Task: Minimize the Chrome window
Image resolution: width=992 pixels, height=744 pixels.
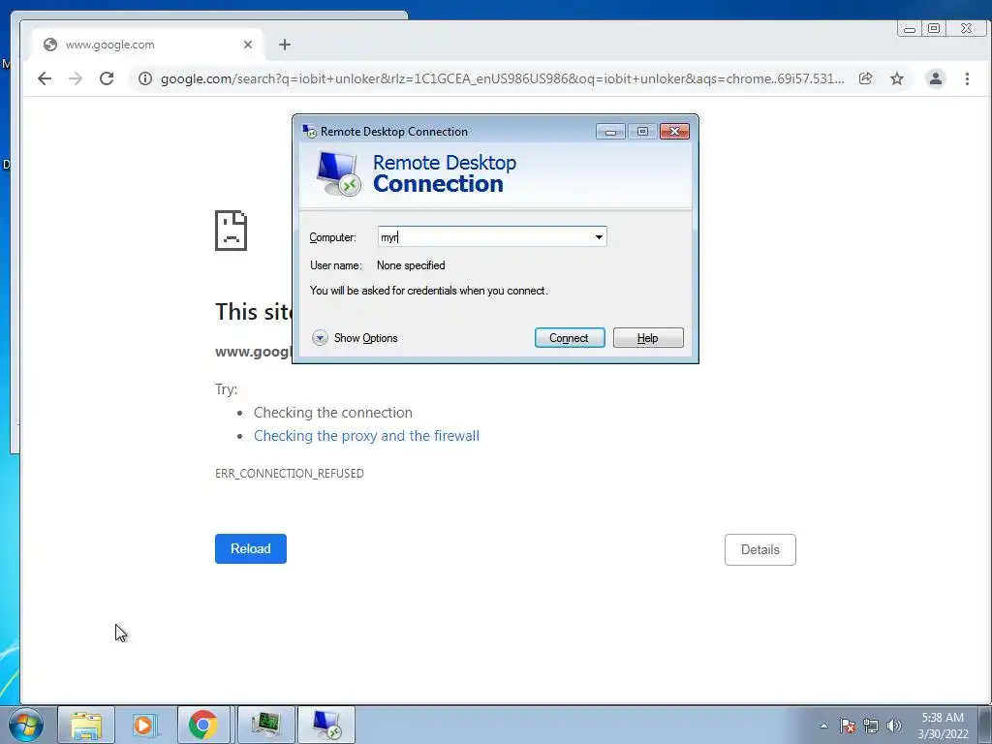Action: [909, 28]
